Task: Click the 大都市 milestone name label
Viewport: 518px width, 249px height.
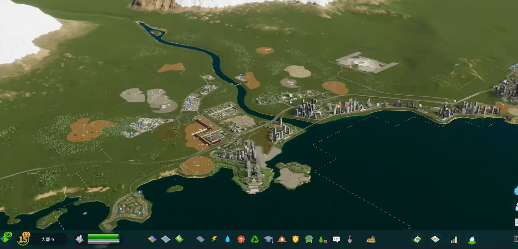Action: pos(48,239)
